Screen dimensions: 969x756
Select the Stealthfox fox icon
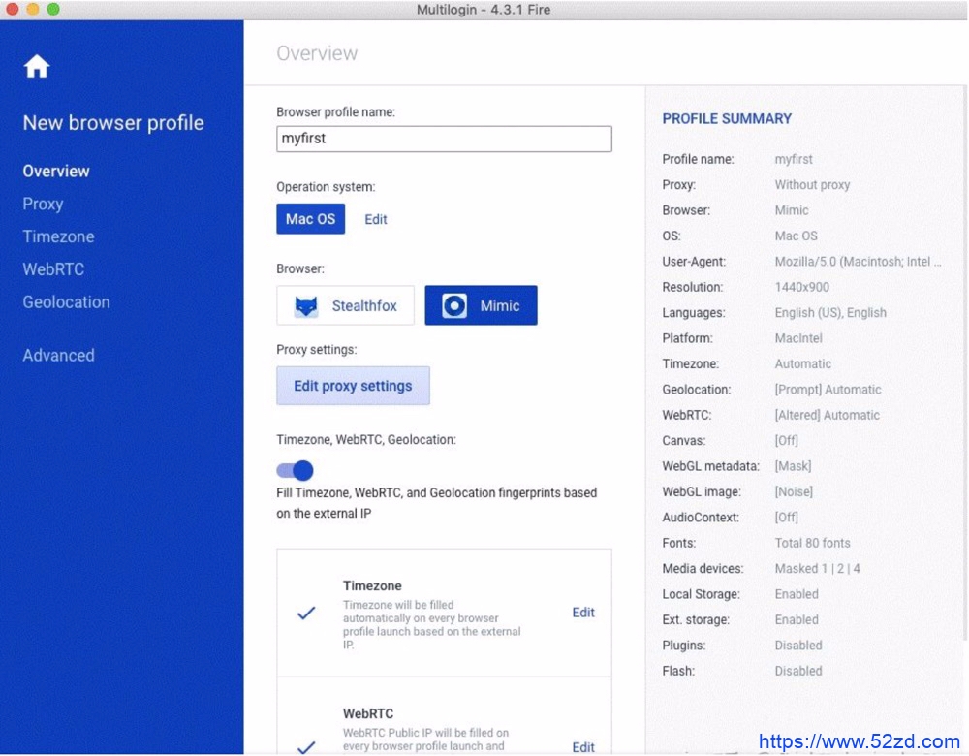306,306
